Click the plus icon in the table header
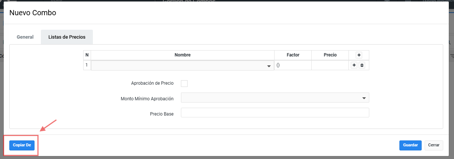 359,55
